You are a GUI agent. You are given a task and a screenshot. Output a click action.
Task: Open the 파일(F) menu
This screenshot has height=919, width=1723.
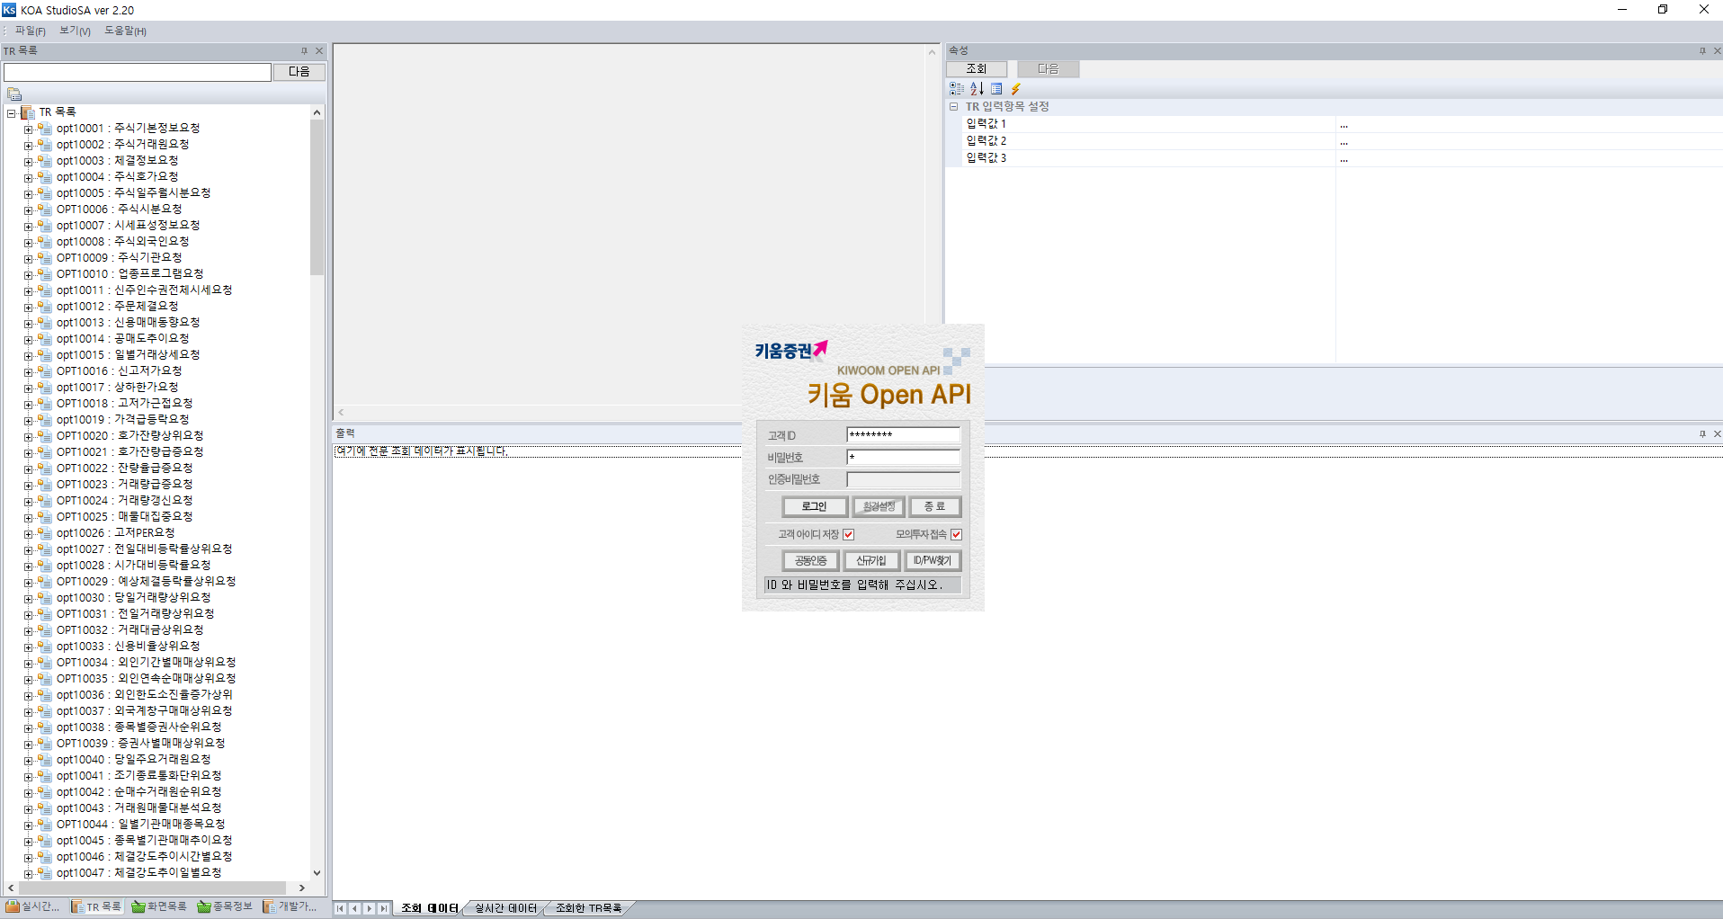point(31,31)
